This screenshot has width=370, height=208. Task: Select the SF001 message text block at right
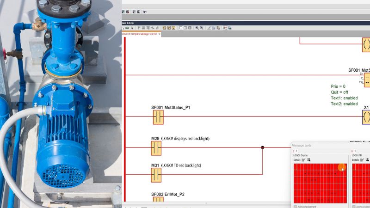coord(367,80)
